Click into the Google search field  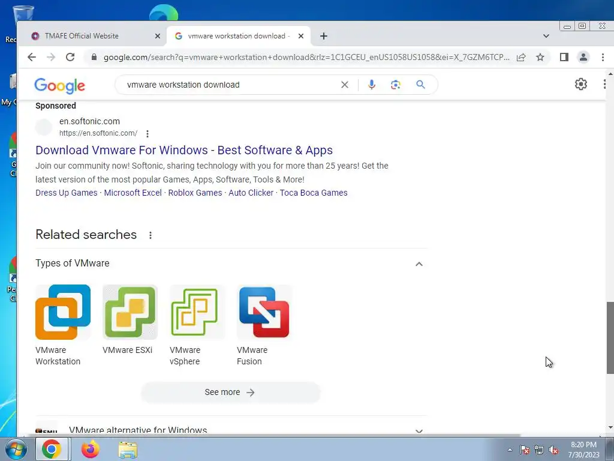click(x=231, y=85)
